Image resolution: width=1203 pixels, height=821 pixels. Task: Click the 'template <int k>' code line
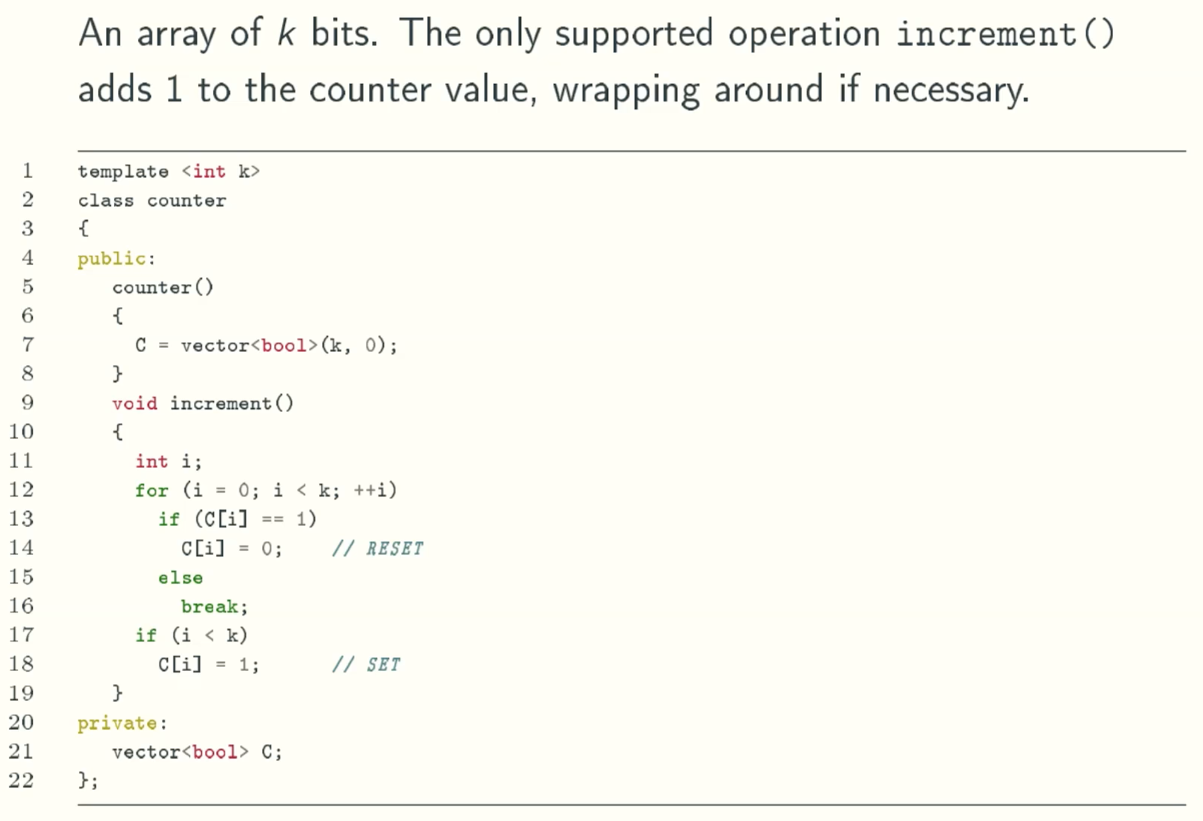pos(169,171)
